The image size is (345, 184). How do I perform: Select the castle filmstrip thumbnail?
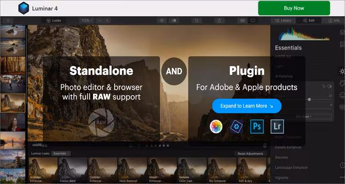click(13, 176)
